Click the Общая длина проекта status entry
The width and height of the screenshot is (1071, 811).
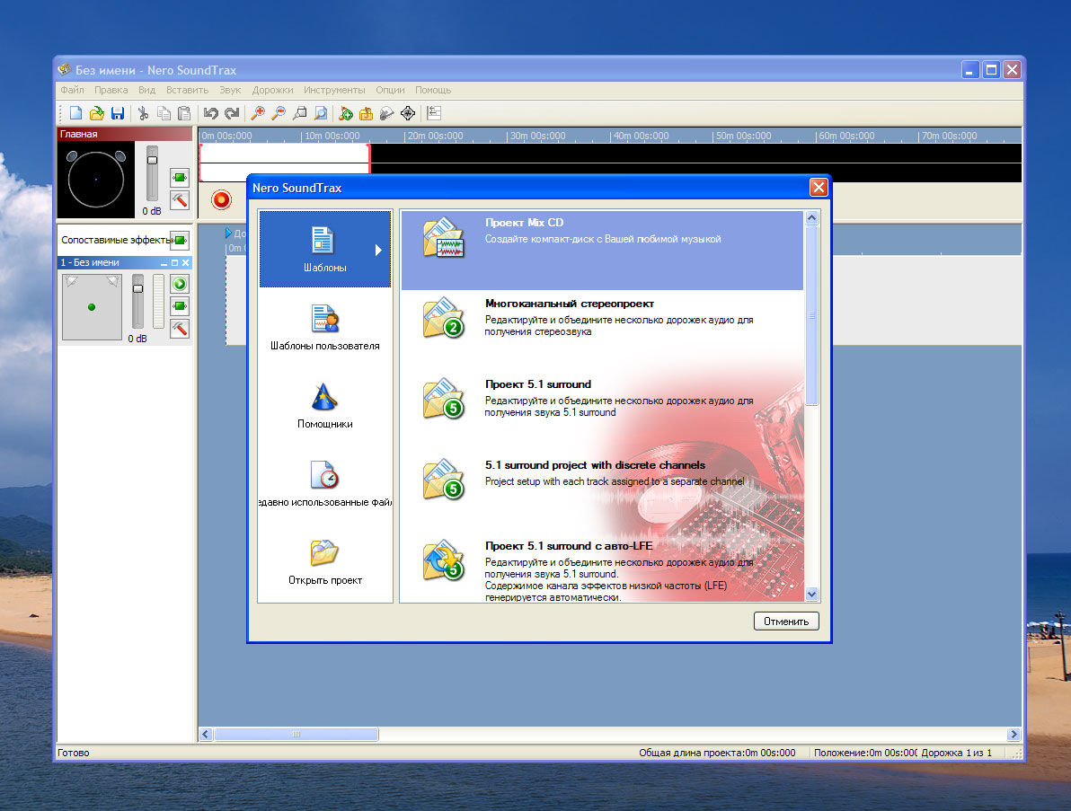point(717,753)
